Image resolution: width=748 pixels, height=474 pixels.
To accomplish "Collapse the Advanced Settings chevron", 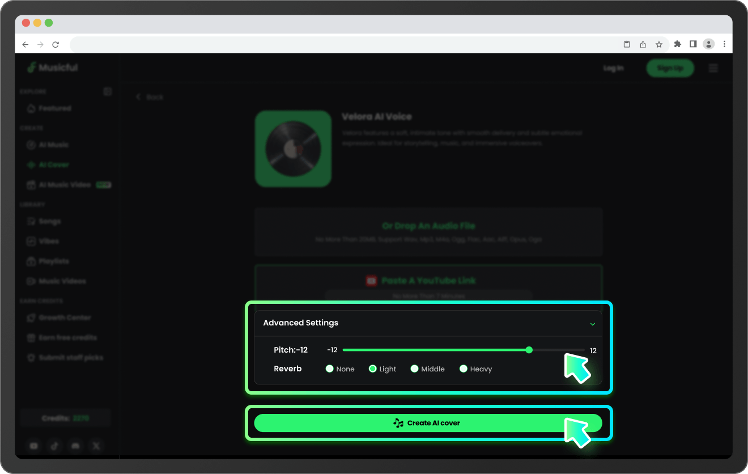I will tap(593, 324).
